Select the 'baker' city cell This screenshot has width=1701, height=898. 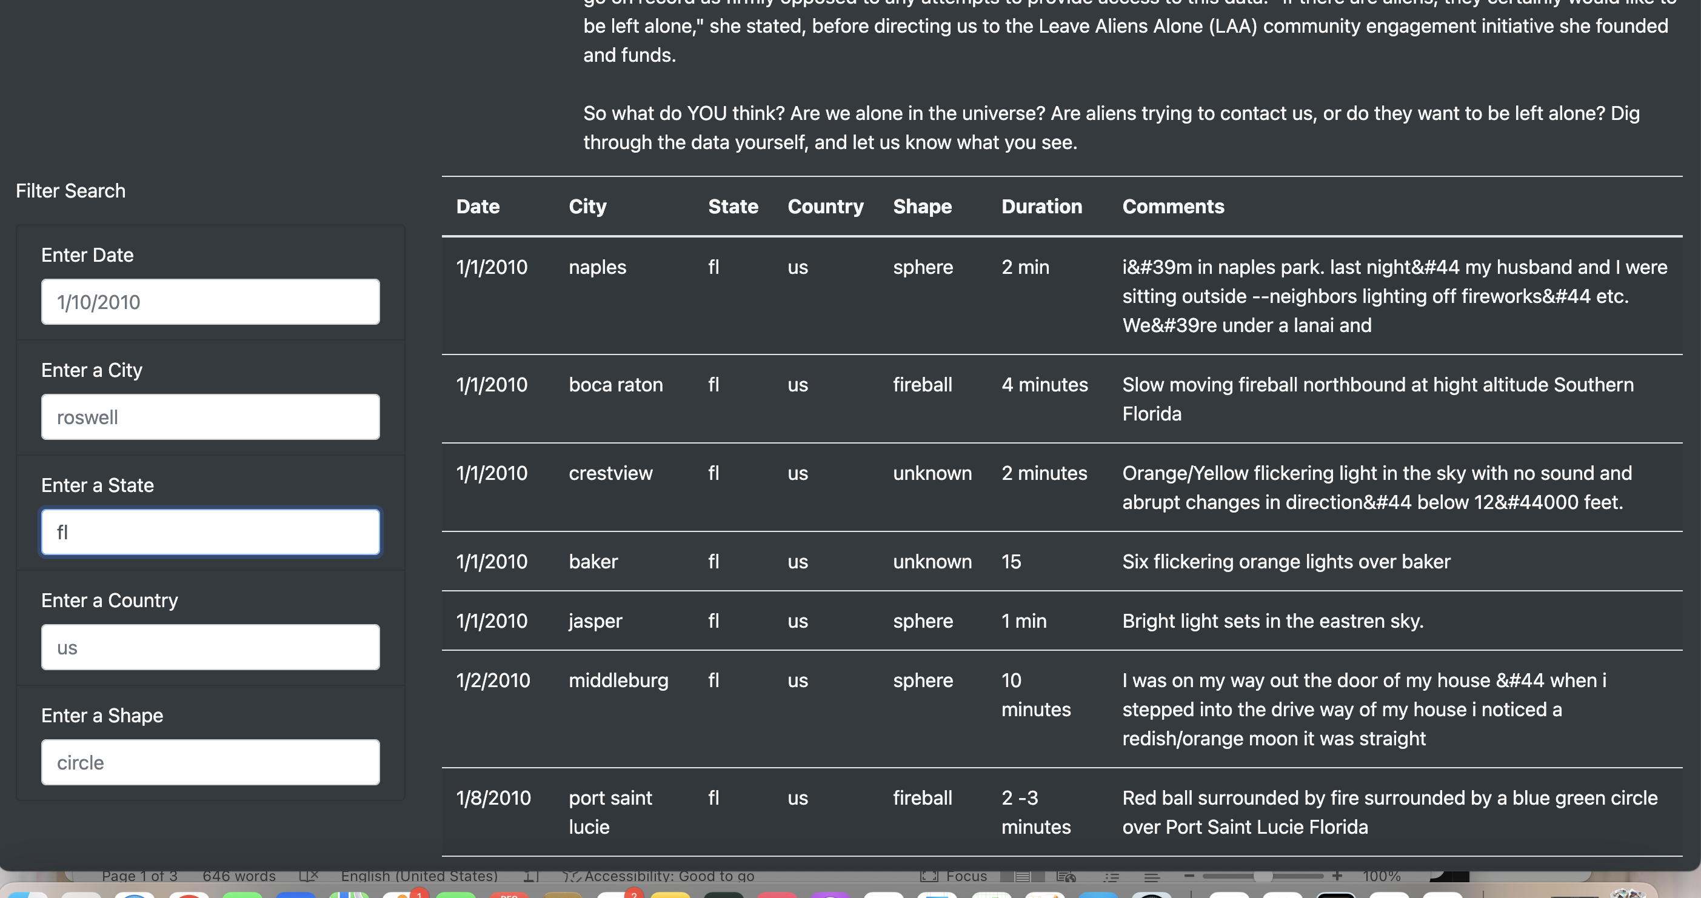pos(593,562)
